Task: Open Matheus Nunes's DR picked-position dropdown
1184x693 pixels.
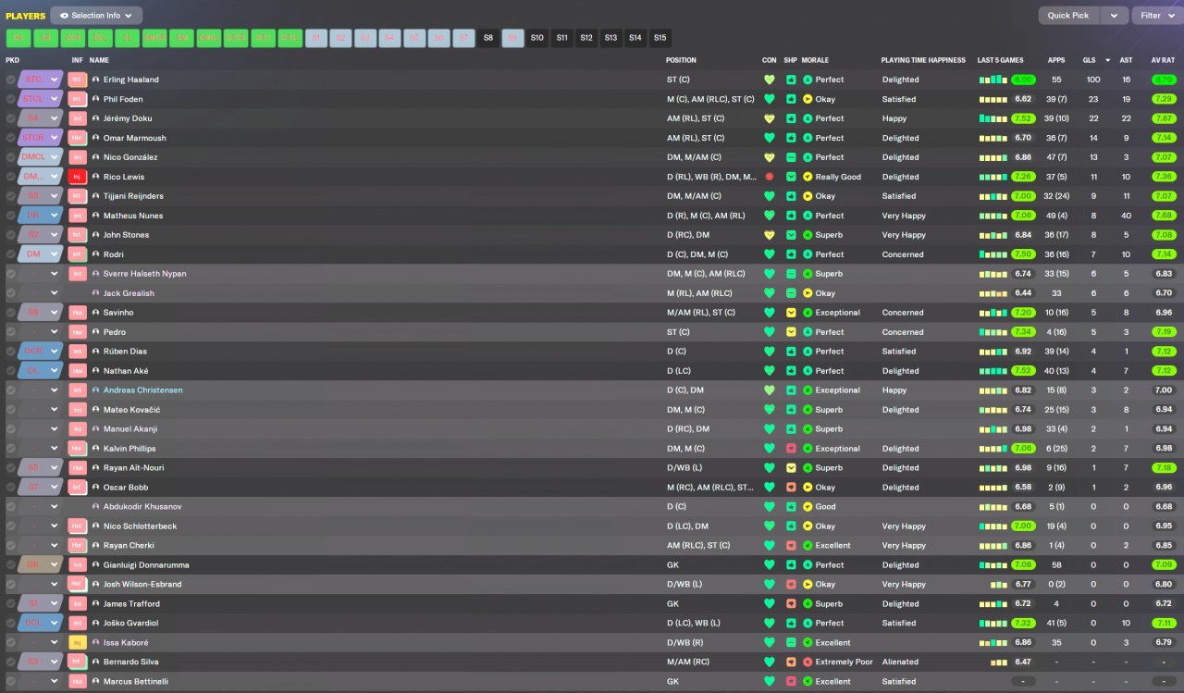Action: [x=41, y=216]
